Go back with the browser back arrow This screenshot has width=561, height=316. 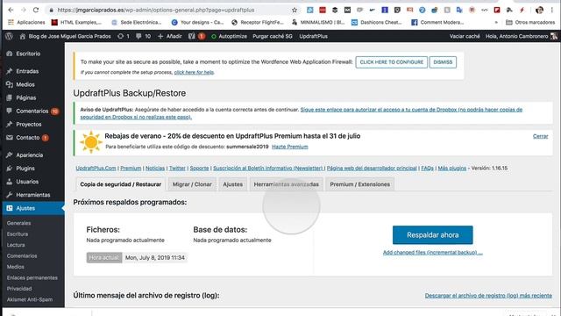[x=11, y=10]
